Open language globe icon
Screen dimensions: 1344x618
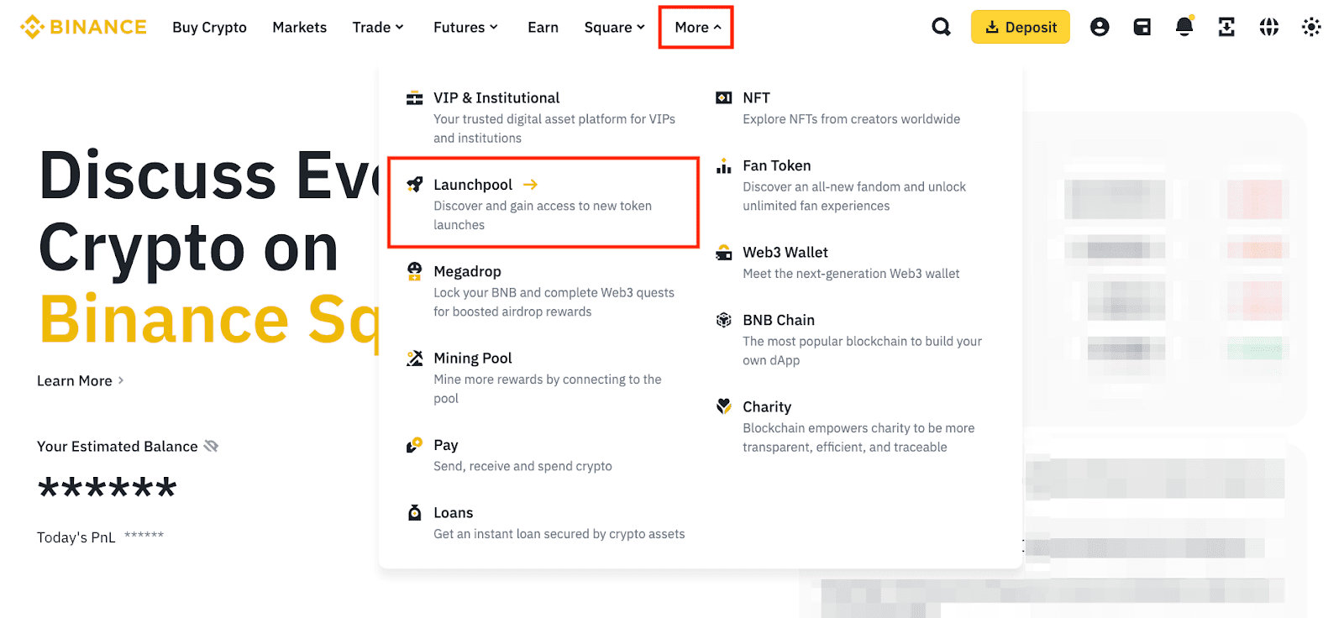(1268, 27)
